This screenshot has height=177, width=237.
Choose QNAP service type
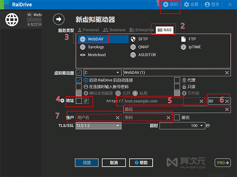tap(140, 47)
